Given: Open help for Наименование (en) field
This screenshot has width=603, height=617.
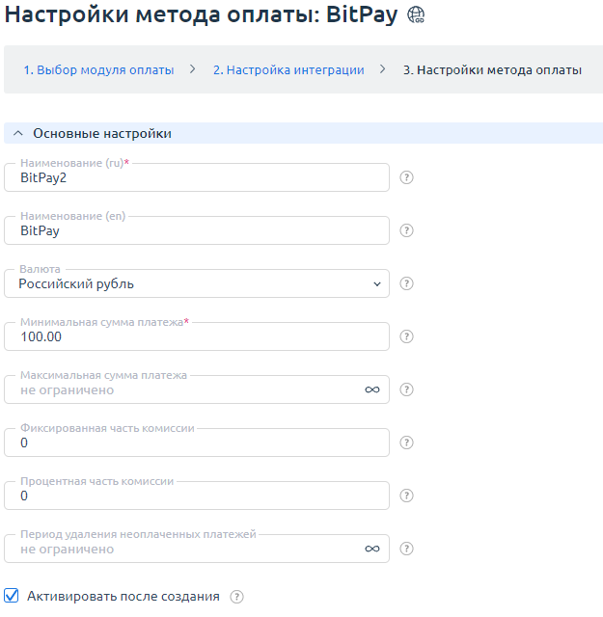Looking at the screenshot, I should [x=406, y=230].
